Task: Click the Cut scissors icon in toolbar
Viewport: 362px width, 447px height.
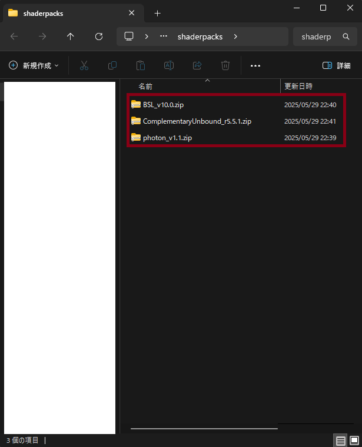Action: (x=84, y=65)
